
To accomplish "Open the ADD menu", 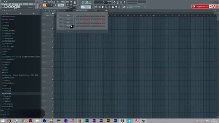I will pos(10,4).
